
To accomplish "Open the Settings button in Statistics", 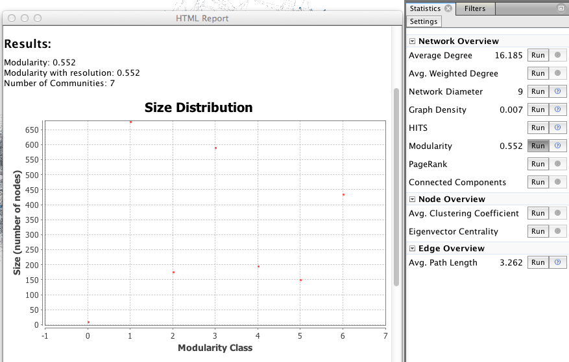I will coord(424,21).
